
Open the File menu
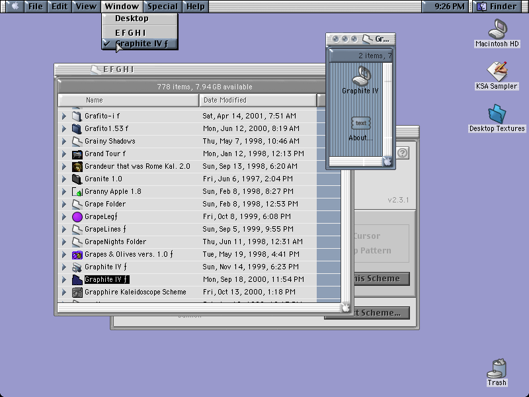(36, 6)
